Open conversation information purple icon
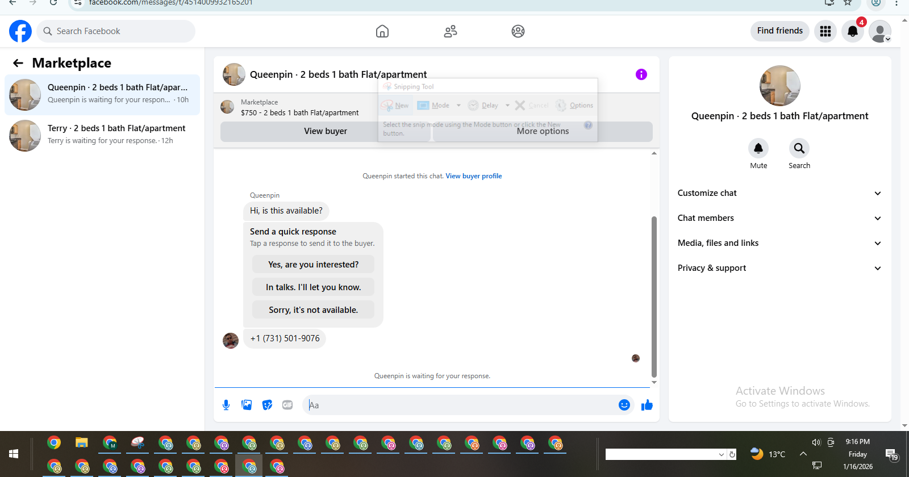This screenshot has height=477, width=909. (641, 74)
